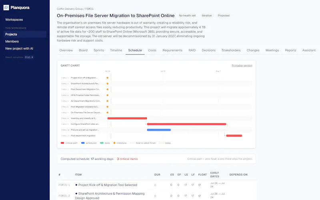Click the '3 critical items' text
Viewport: 320px width, 200px height.
127,159
